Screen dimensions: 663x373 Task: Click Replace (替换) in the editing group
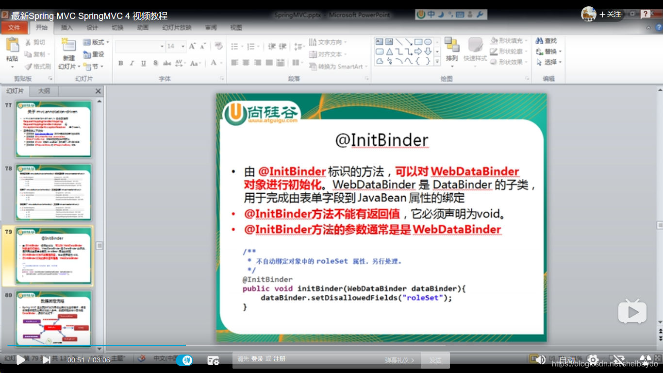(549, 51)
